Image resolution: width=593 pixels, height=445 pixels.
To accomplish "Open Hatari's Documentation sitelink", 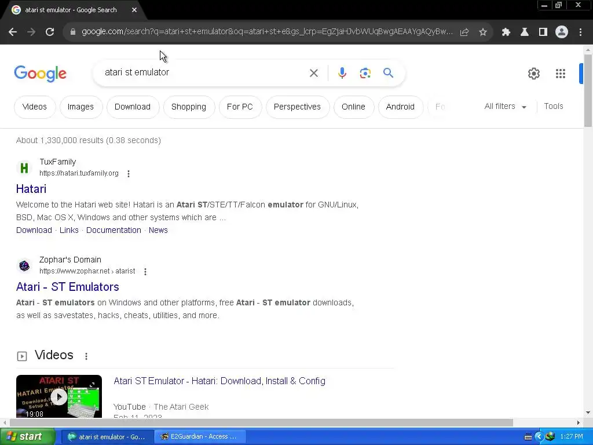I will click(114, 230).
